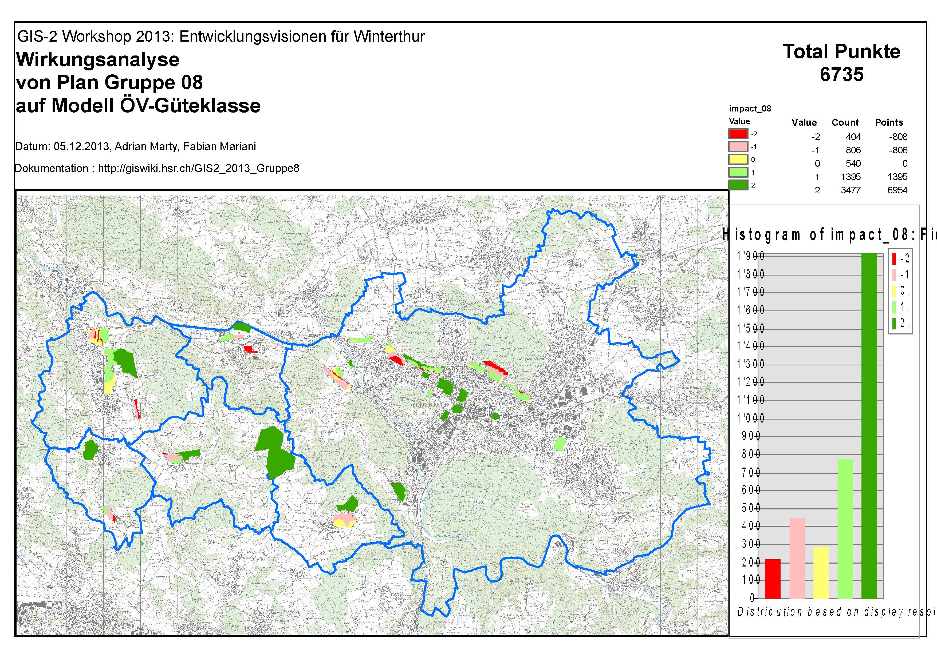The width and height of the screenshot is (937, 662).
Task: Click the WINTERTHUR label on the map
Action: click(429, 405)
